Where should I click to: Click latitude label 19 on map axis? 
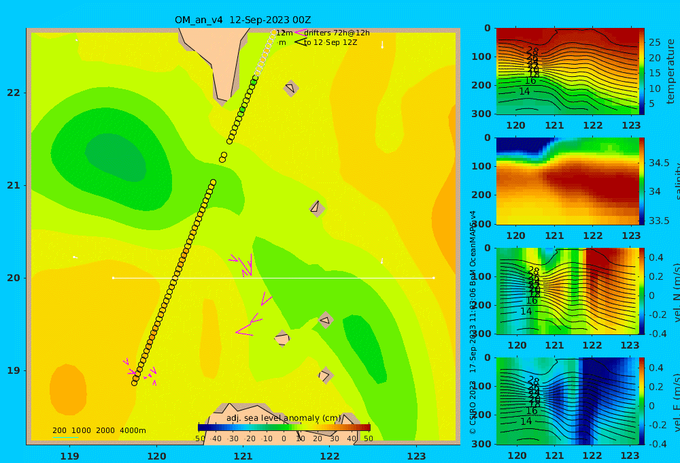pyautogui.click(x=14, y=370)
